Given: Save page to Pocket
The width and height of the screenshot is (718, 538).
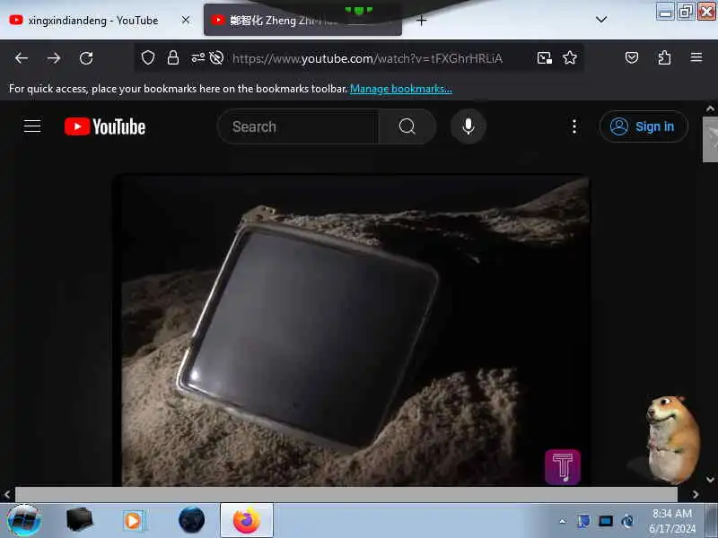Looking at the screenshot, I should (632, 57).
